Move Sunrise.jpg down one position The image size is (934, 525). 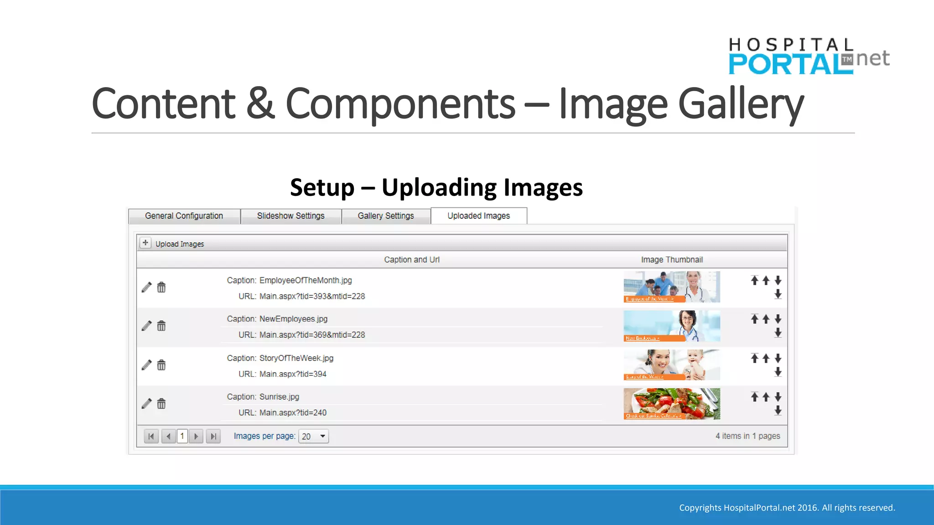click(x=778, y=397)
